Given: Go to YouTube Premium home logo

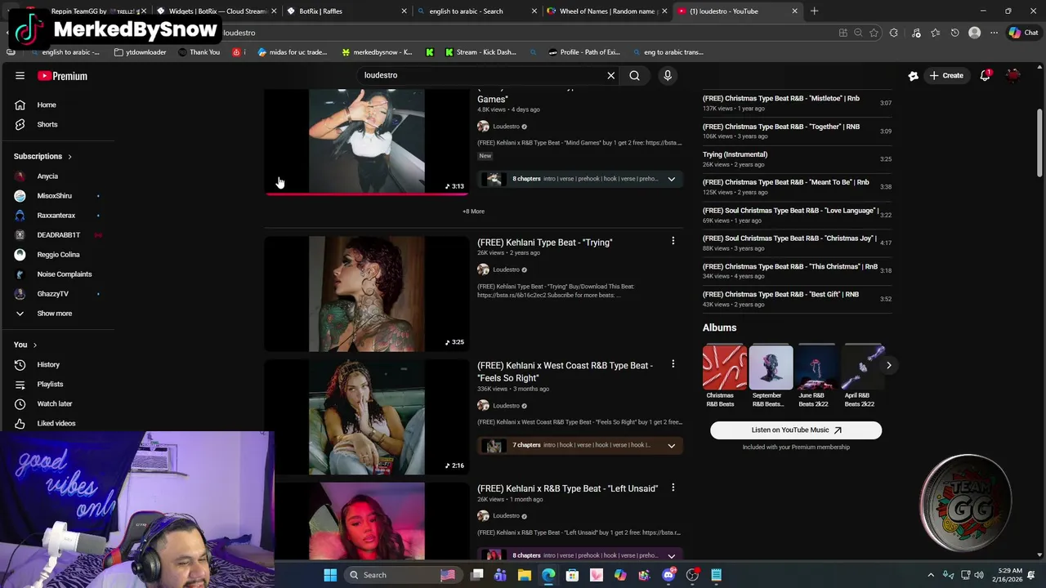Looking at the screenshot, I should pyautogui.click(x=63, y=76).
